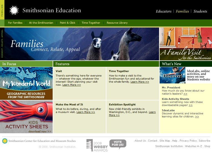Open the Students section
The width and height of the screenshot is (212, 153).
[x=200, y=11]
